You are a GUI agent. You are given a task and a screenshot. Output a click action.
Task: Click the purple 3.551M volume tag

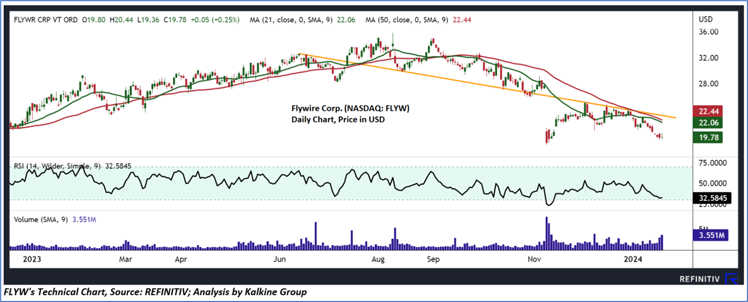(x=711, y=236)
